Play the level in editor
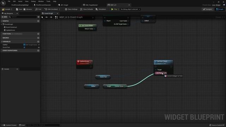The height and width of the screenshot is (127, 226). pyautogui.click(x=114, y=9)
